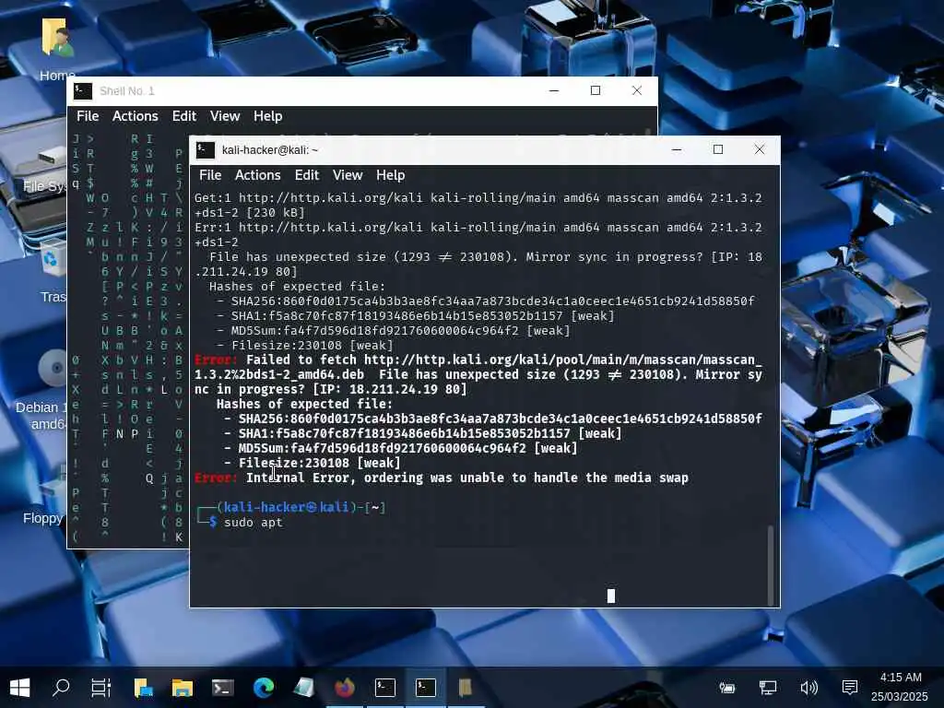Launch the gray terminal icon in taskbar
Screen dimensions: 944x708
coord(223,688)
